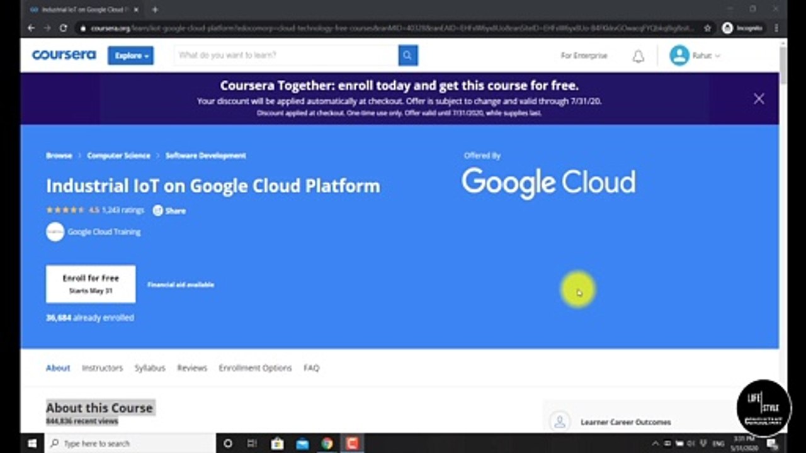Viewport: 806px width, 453px height.
Task: Open the Software Development breadcrumb
Action: (x=205, y=155)
